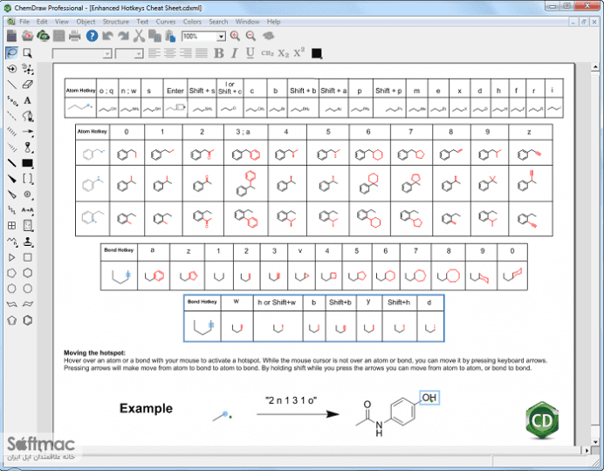
Task: Set text alignment to left
Action: (154, 53)
